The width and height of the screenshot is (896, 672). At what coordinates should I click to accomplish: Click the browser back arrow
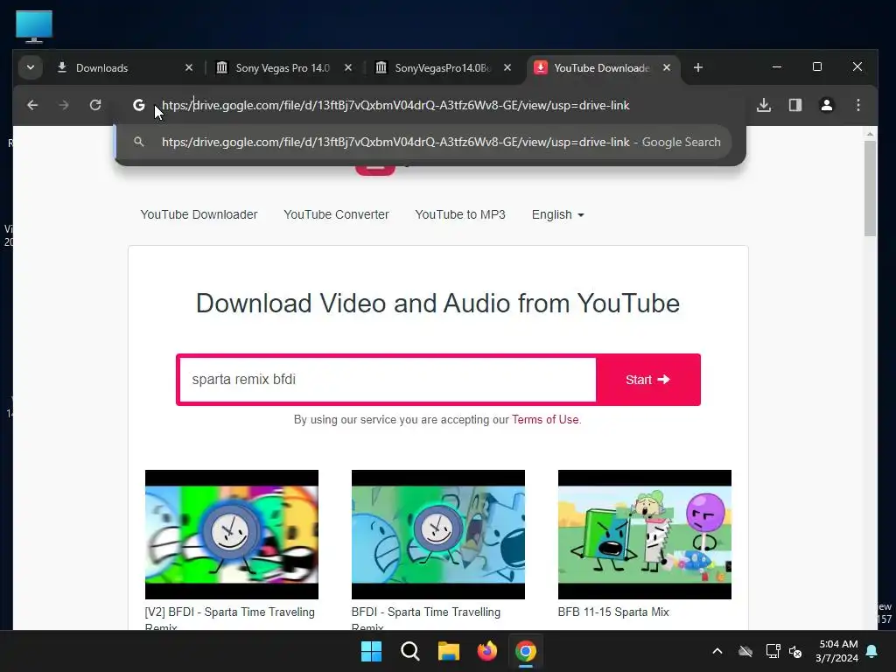click(32, 105)
